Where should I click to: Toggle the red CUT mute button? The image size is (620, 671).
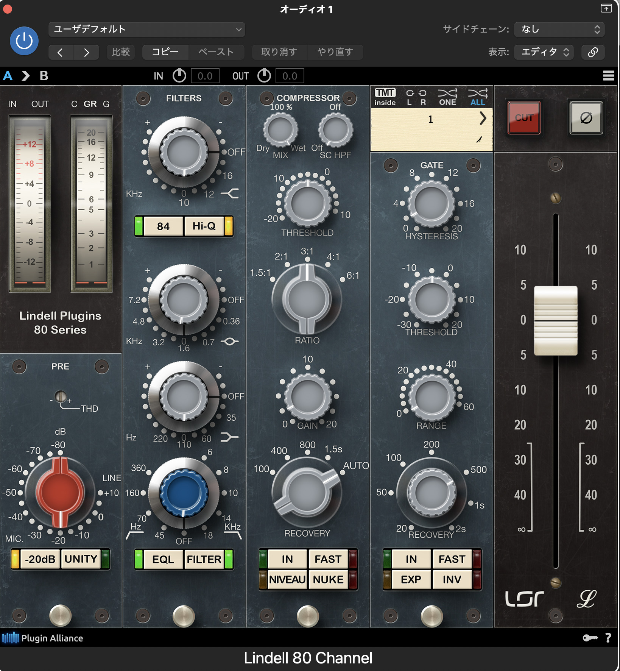coord(524,118)
